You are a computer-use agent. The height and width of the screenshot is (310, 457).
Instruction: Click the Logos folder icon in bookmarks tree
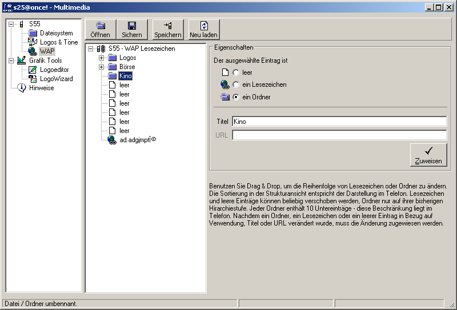tap(112, 58)
